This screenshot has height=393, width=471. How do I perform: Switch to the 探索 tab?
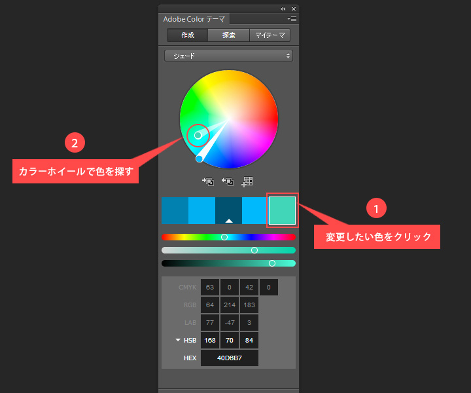tap(228, 35)
